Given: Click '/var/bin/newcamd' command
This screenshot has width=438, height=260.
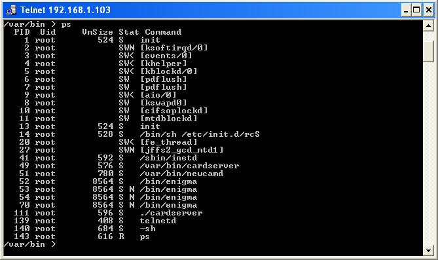Looking at the screenshot, I should point(181,174).
